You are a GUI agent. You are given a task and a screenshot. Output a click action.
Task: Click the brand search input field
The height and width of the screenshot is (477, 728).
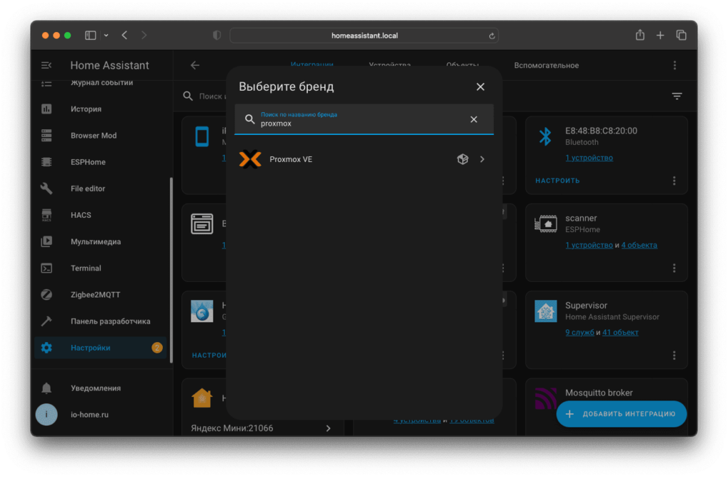364,119
